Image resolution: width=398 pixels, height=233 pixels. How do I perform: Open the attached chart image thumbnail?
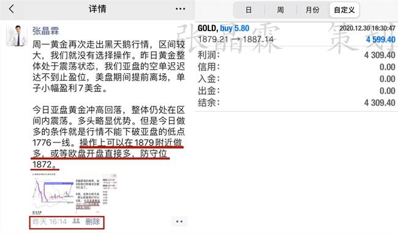pos(75,194)
